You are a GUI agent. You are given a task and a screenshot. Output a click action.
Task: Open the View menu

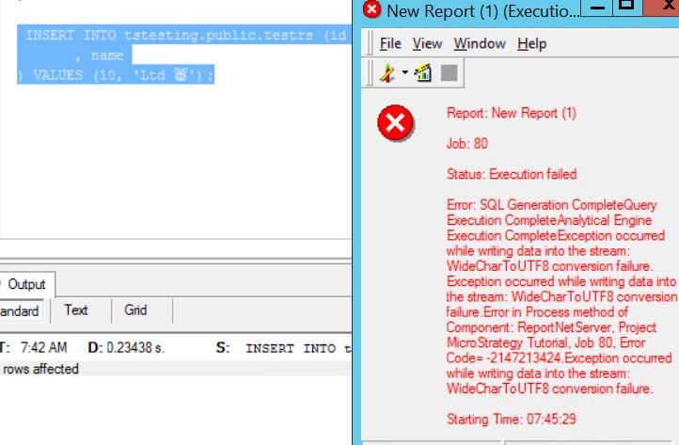point(427,43)
